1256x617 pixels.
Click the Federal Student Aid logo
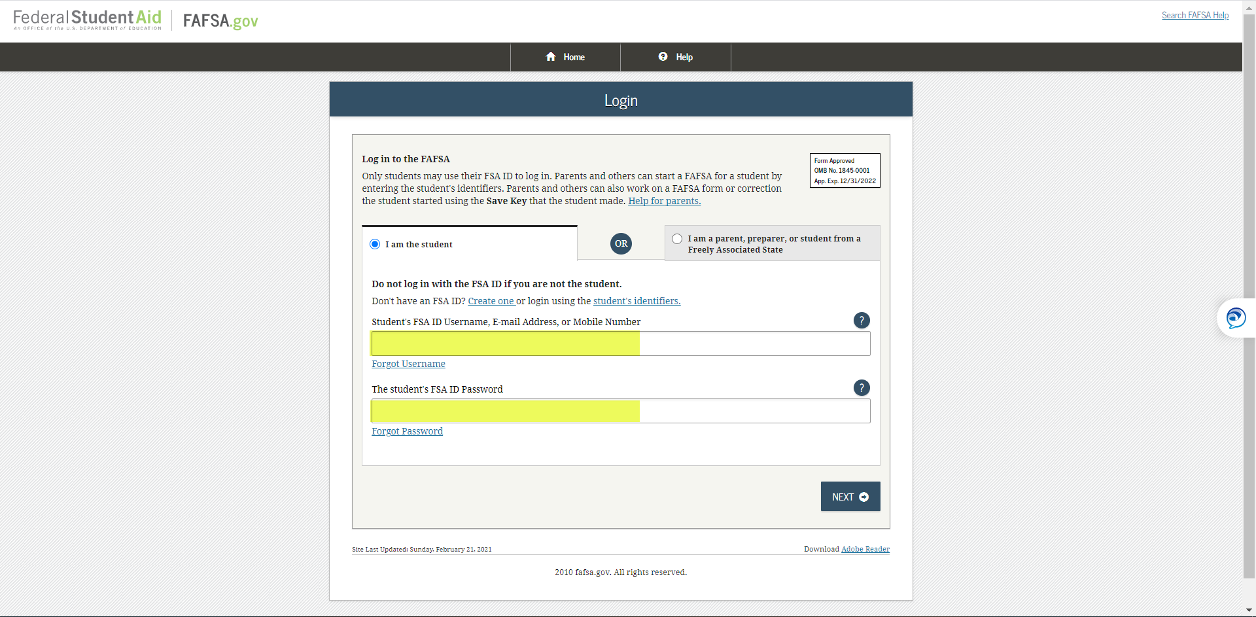86,19
